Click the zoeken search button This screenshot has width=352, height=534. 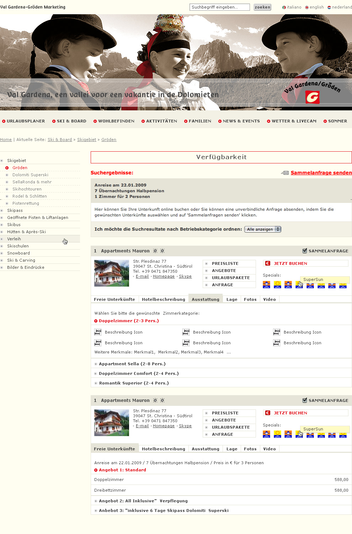[262, 7]
